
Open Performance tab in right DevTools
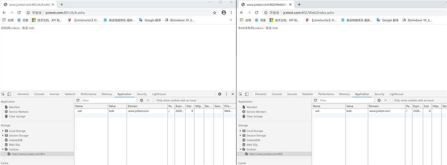click(326, 94)
